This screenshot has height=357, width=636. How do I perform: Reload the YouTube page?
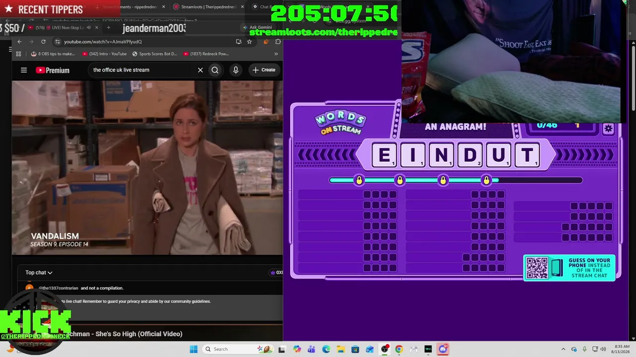[43, 42]
